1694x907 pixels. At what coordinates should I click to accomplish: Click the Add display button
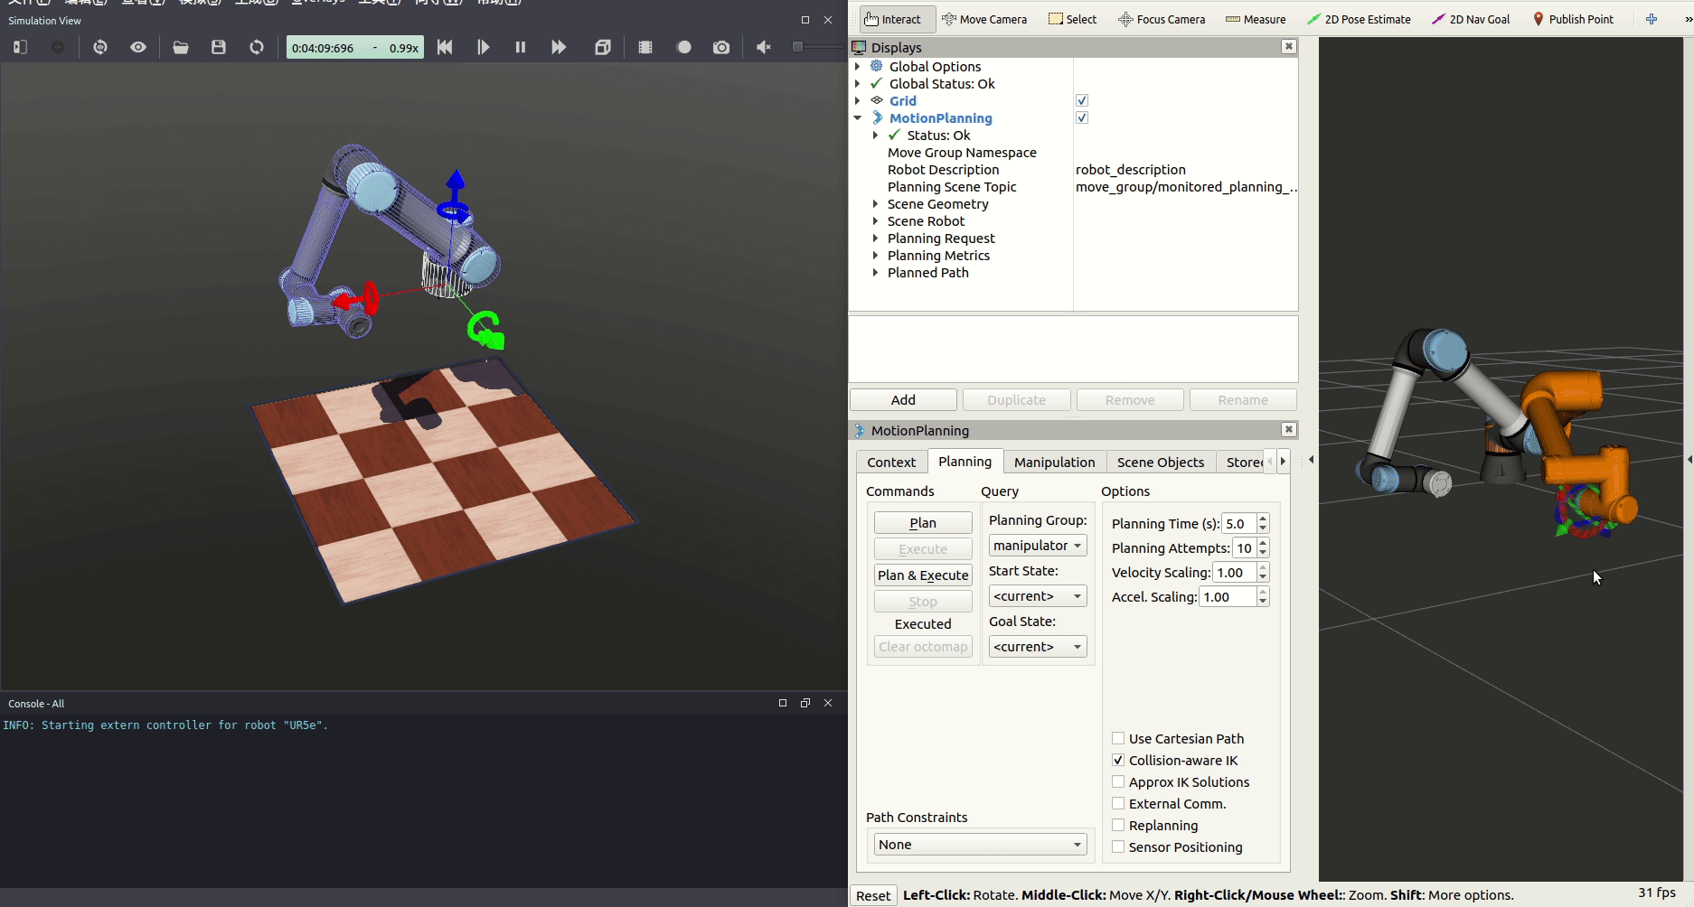(903, 400)
